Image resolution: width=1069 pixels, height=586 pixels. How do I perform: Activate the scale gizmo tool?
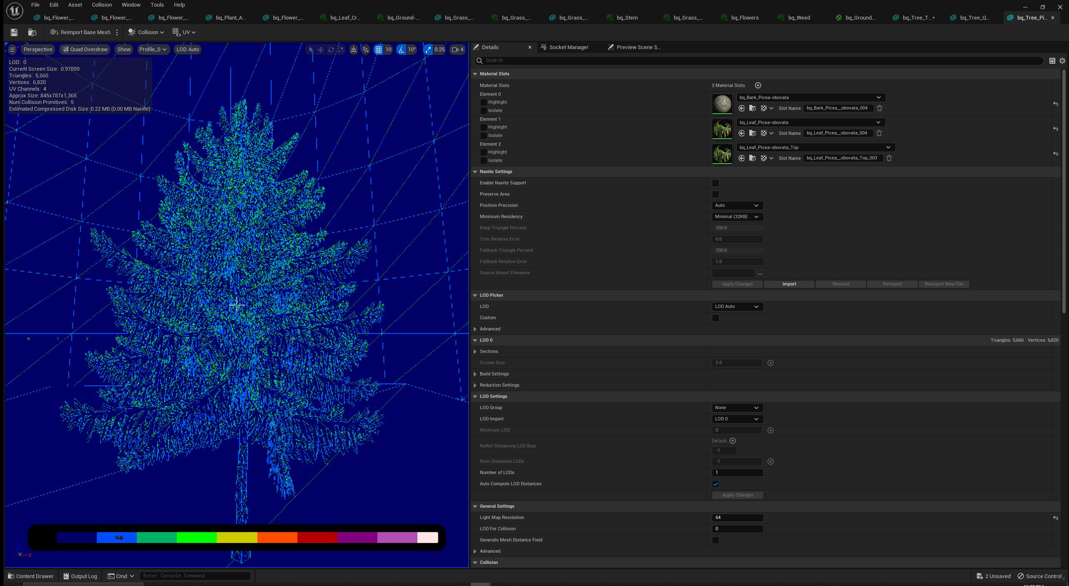point(341,50)
